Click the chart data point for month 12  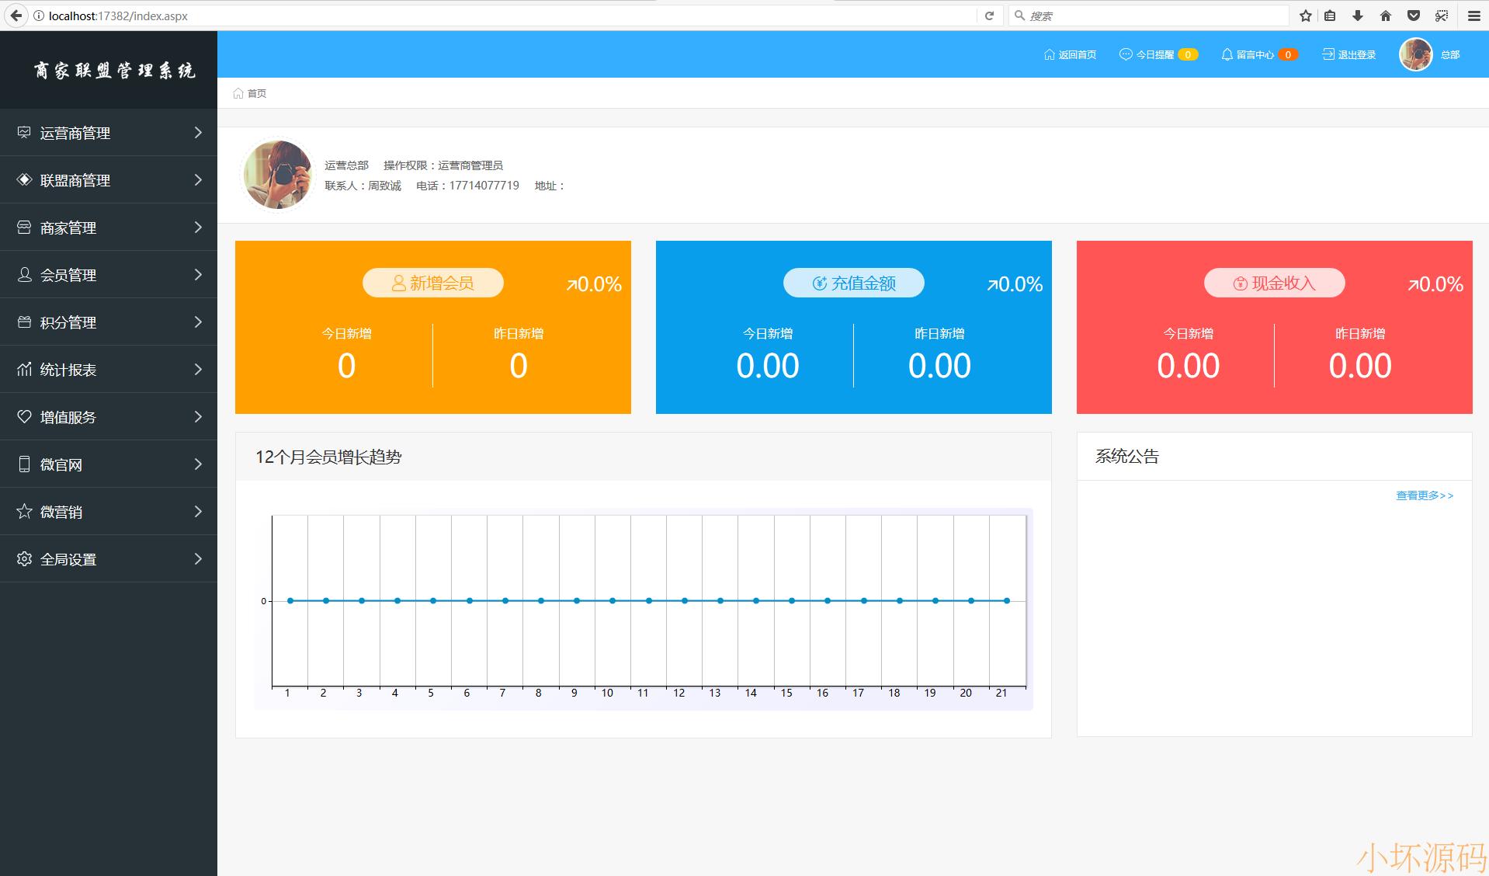(x=685, y=600)
